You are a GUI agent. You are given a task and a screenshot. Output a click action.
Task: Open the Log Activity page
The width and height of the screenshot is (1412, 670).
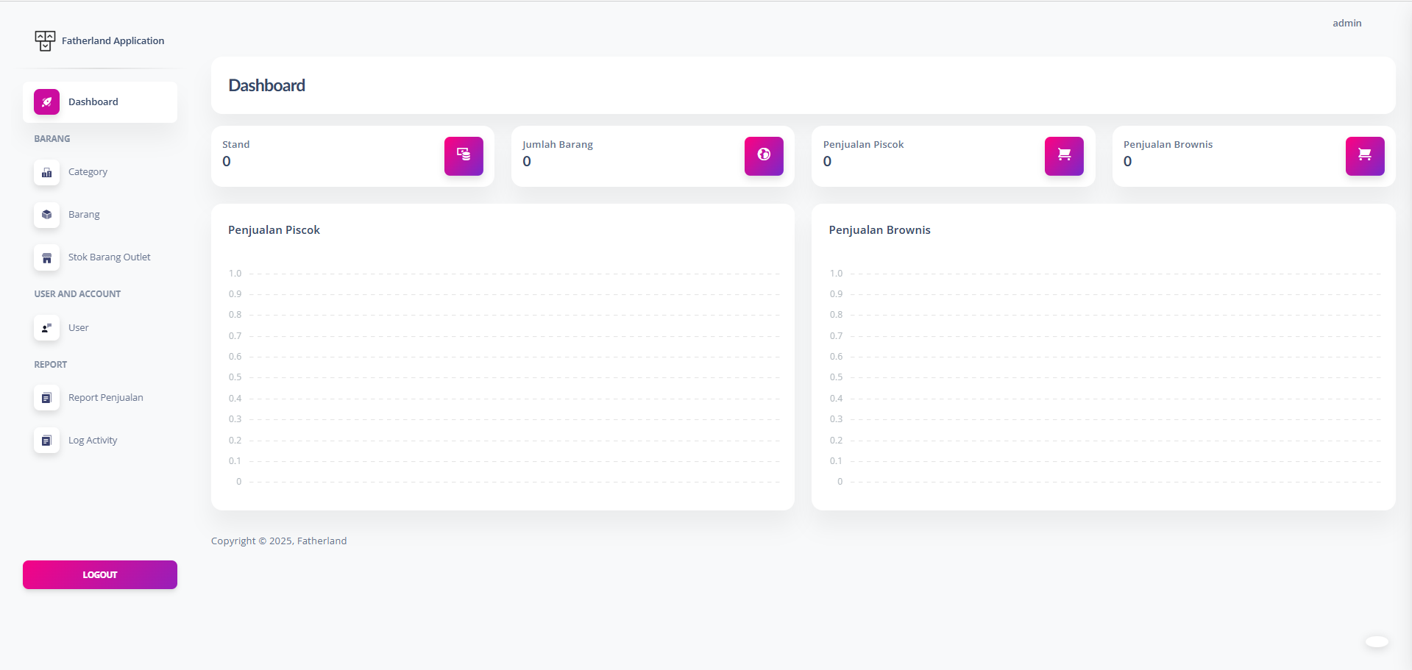coord(93,441)
